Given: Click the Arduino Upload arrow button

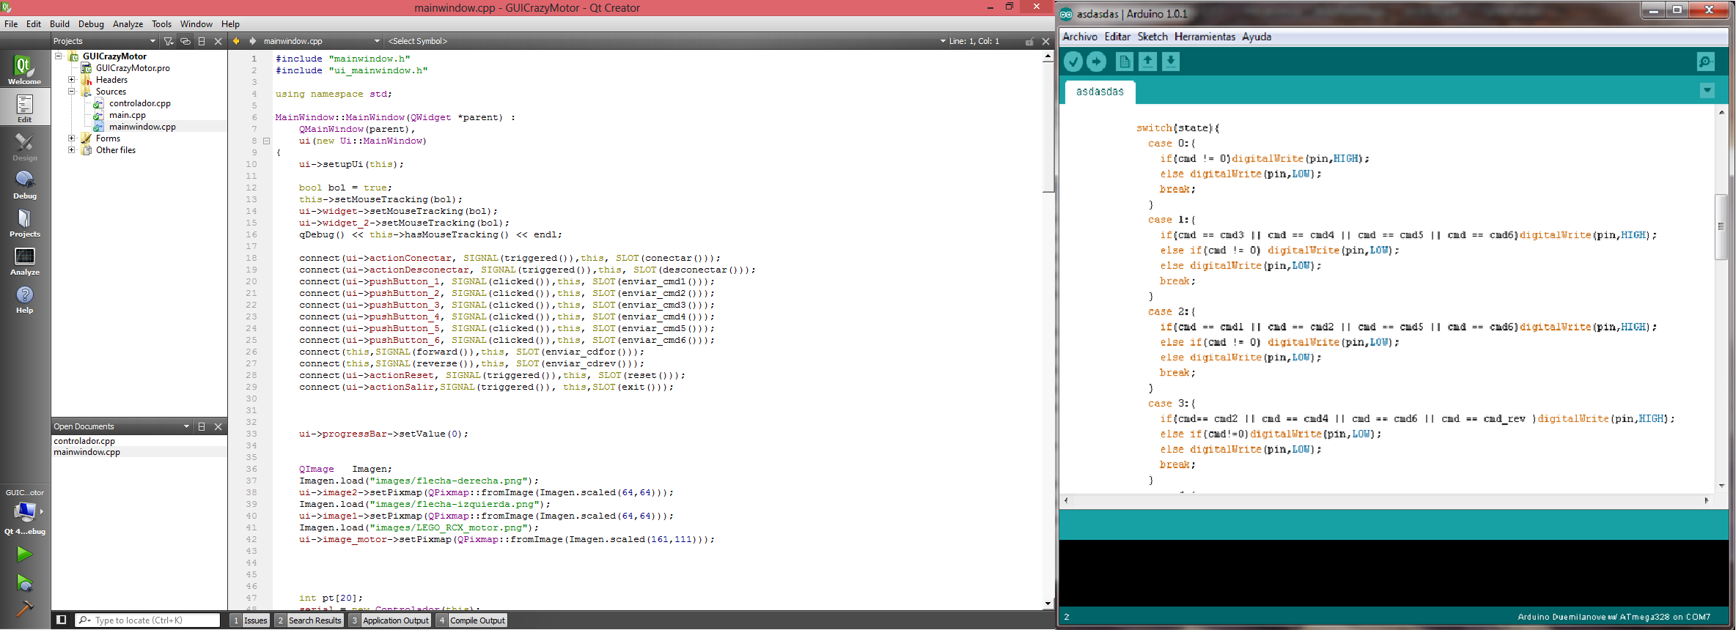Looking at the screenshot, I should click(x=1097, y=62).
